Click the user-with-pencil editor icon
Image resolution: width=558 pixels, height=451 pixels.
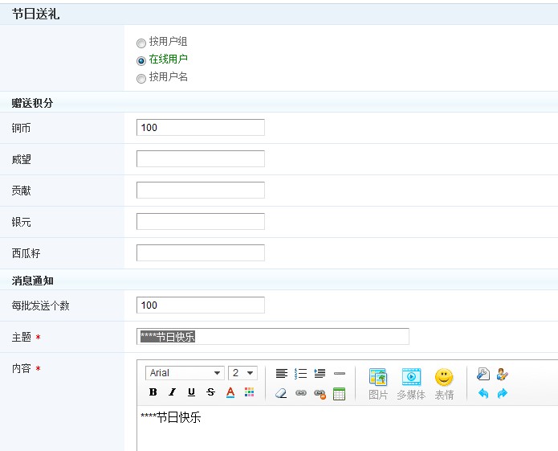[502, 374]
